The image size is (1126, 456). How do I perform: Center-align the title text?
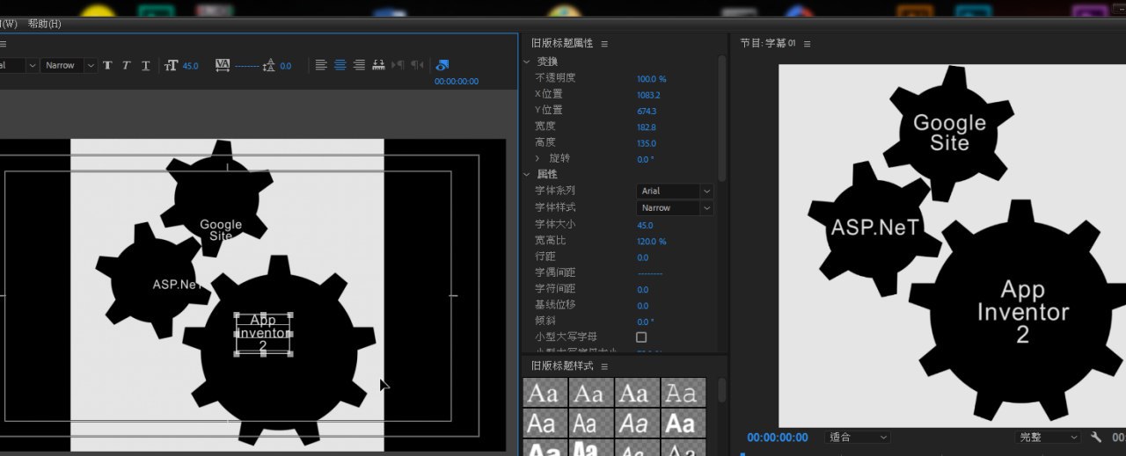pos(340,66)
